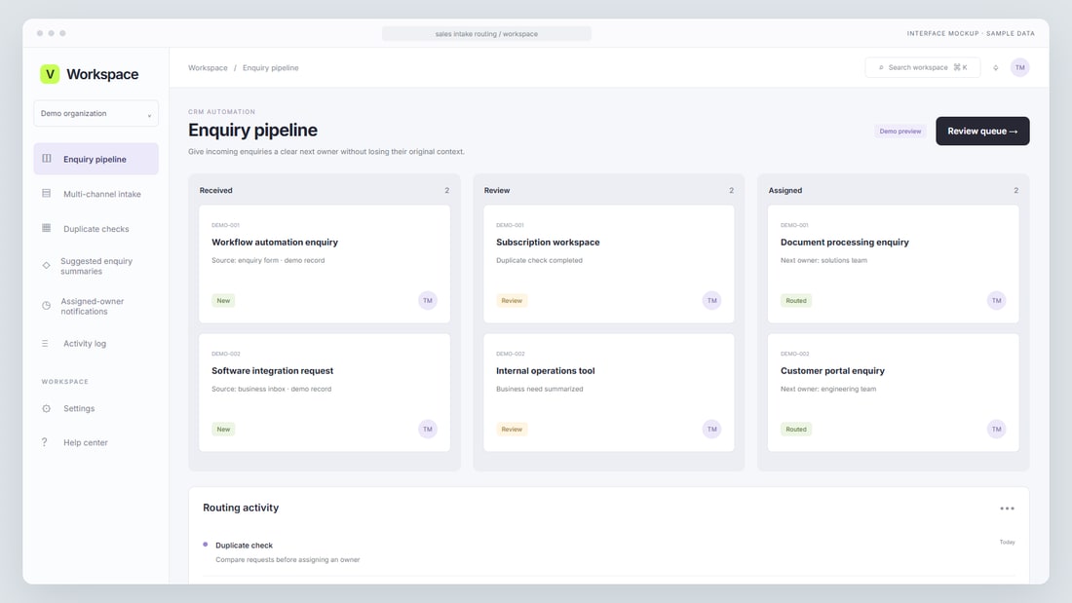The height and width of the screenshot is (603, 1072).
Task: Click the Duplicate check activity entry
Action: (608, 551)
